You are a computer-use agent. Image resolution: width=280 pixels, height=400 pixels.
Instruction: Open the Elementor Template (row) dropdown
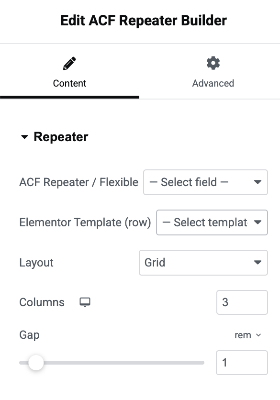coord(212,222)
